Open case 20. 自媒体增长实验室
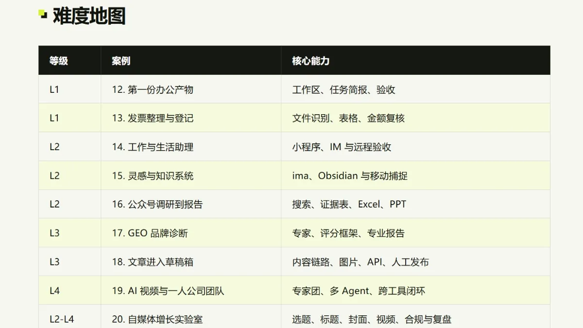The width and height of the screenshot is (583, 328). (x=157, y=319)
